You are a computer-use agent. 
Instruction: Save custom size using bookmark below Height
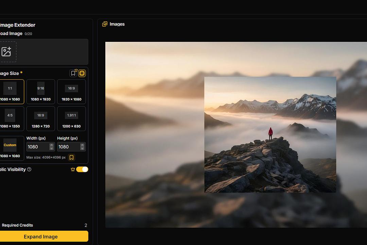(71, 157)
